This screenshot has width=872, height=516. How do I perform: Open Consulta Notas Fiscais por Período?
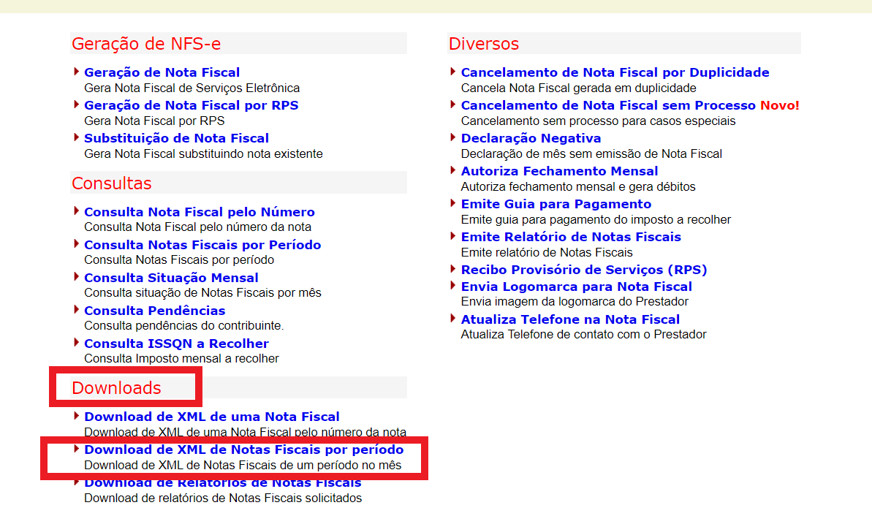(x=202, y=245)
